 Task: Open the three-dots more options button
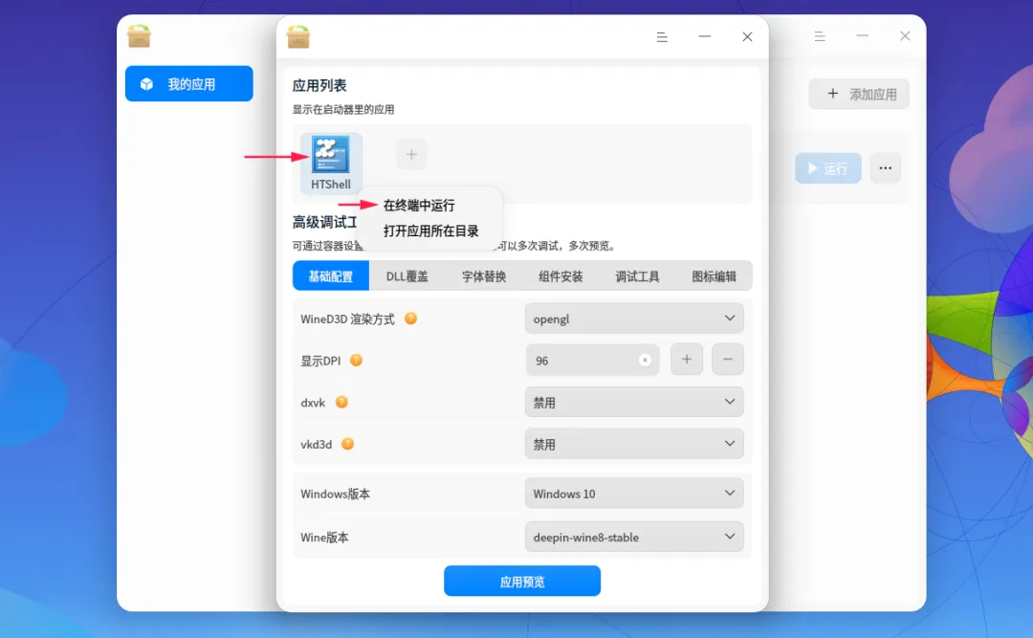[x=886, y=168]
